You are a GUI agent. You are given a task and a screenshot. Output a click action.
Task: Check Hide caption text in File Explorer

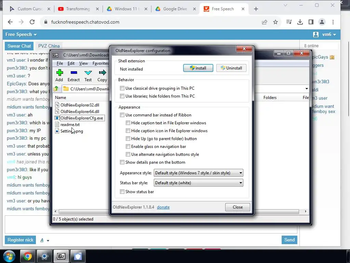128,123
